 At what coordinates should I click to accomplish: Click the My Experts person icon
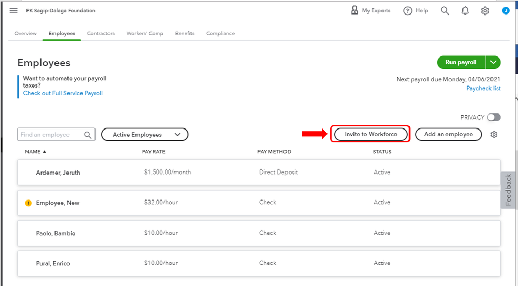coord(355,10)
